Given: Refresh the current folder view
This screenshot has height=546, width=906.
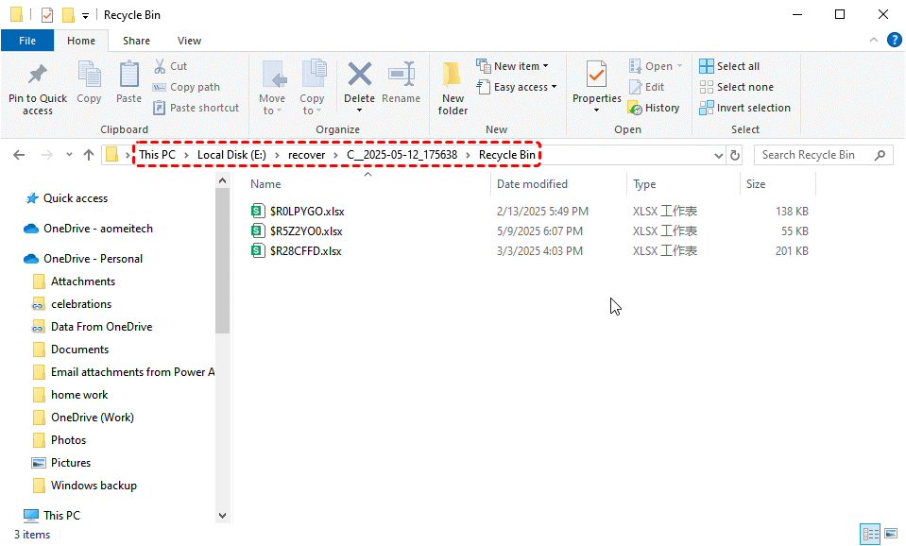Looking at the screenshot, I should point(735,155).
